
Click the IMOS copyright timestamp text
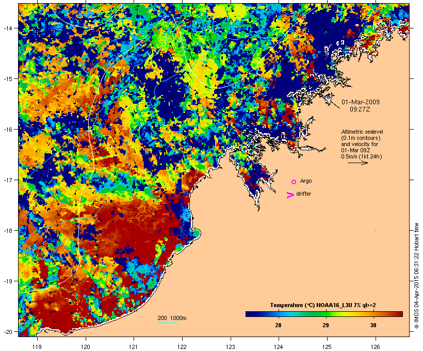click(x=416, y=276)
